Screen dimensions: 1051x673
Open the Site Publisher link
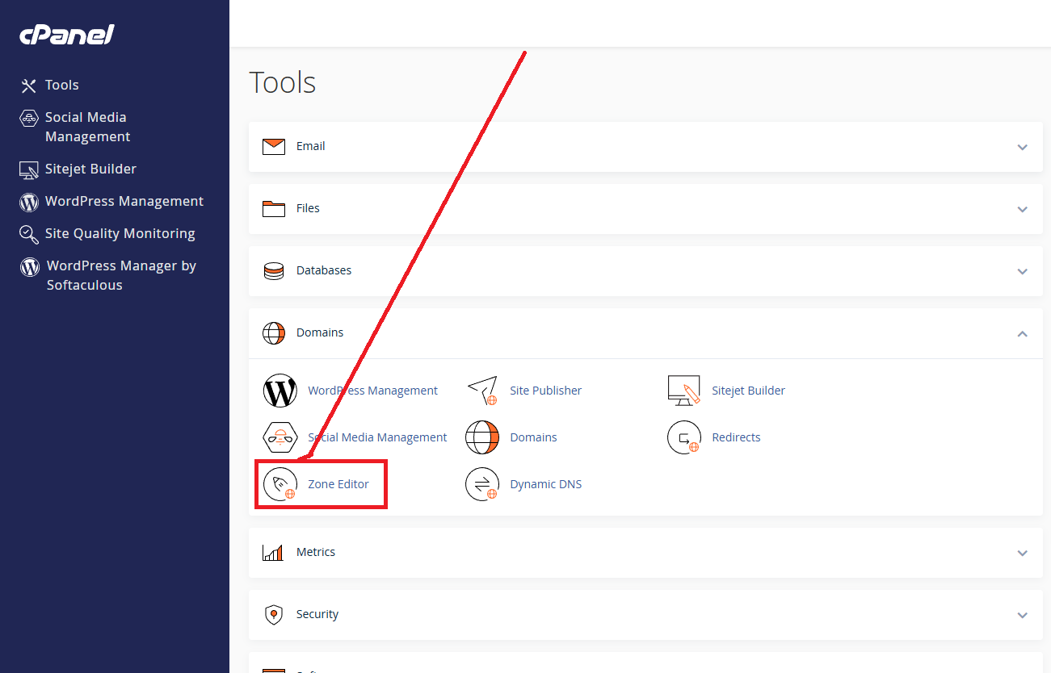[546, 391]
